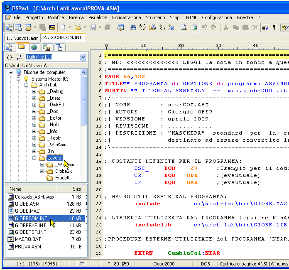Open the Progetto menu
The image size is (289, 270).
(34, 17)
